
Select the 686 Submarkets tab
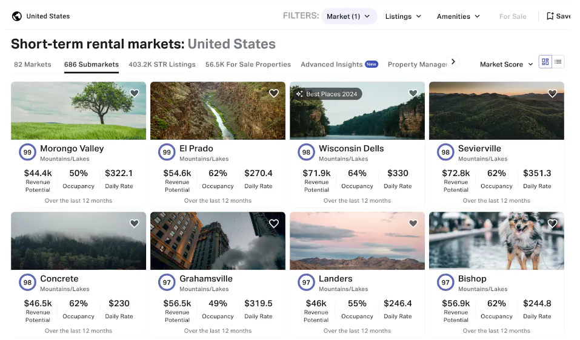pyautogui.click(x=92, y=64)
